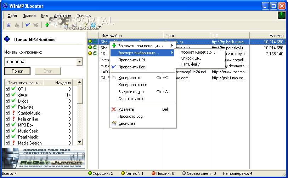Click the search engine list scroll up arrow
The width and height of the screenshot is (288, 178).
coord(80,82)
